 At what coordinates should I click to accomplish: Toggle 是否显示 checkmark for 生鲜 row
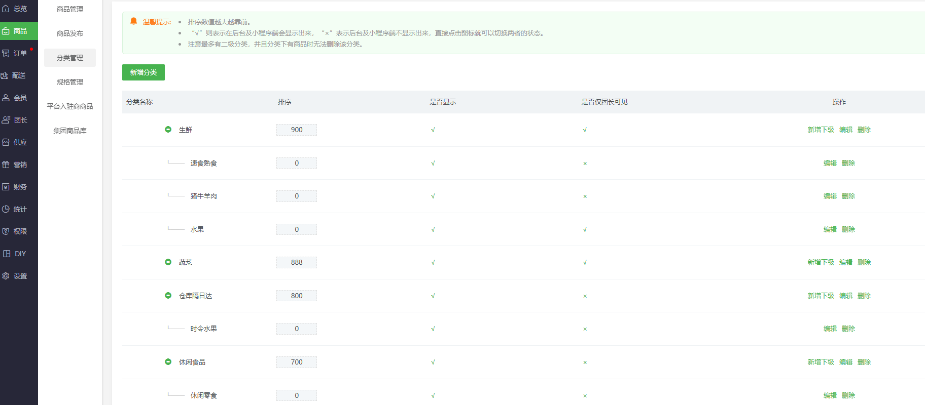(433, 130)
